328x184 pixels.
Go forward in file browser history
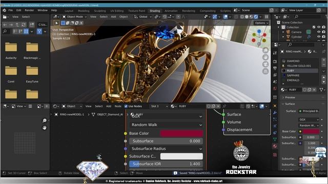click(x=11, y=25)
